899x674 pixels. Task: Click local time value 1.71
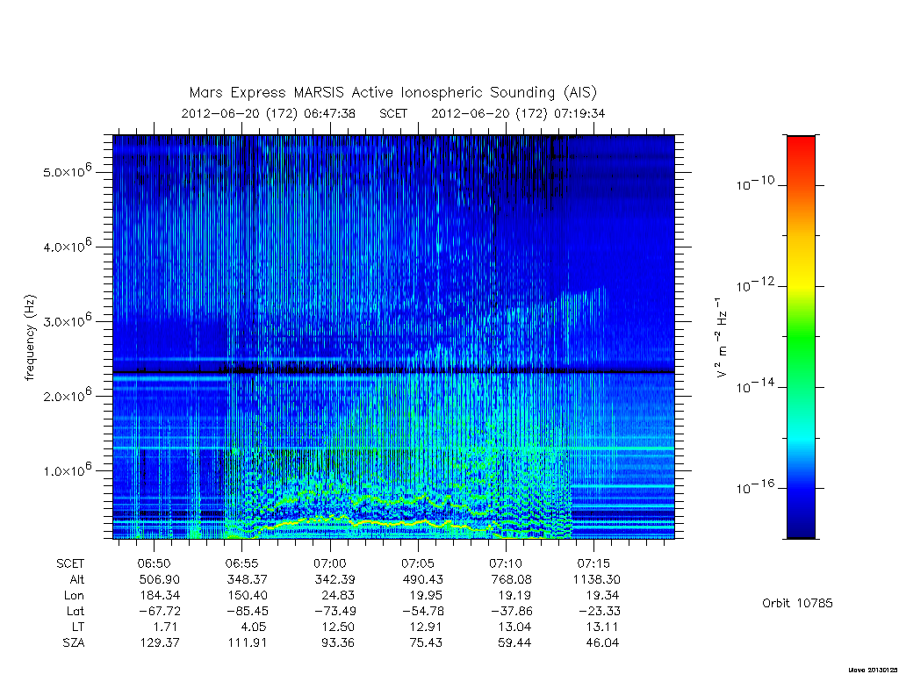click(x=166, y=627)
